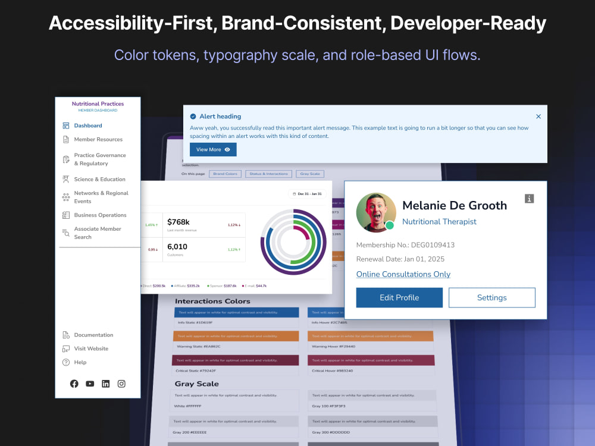Click the 6,010 customers value

pos(177,247)
